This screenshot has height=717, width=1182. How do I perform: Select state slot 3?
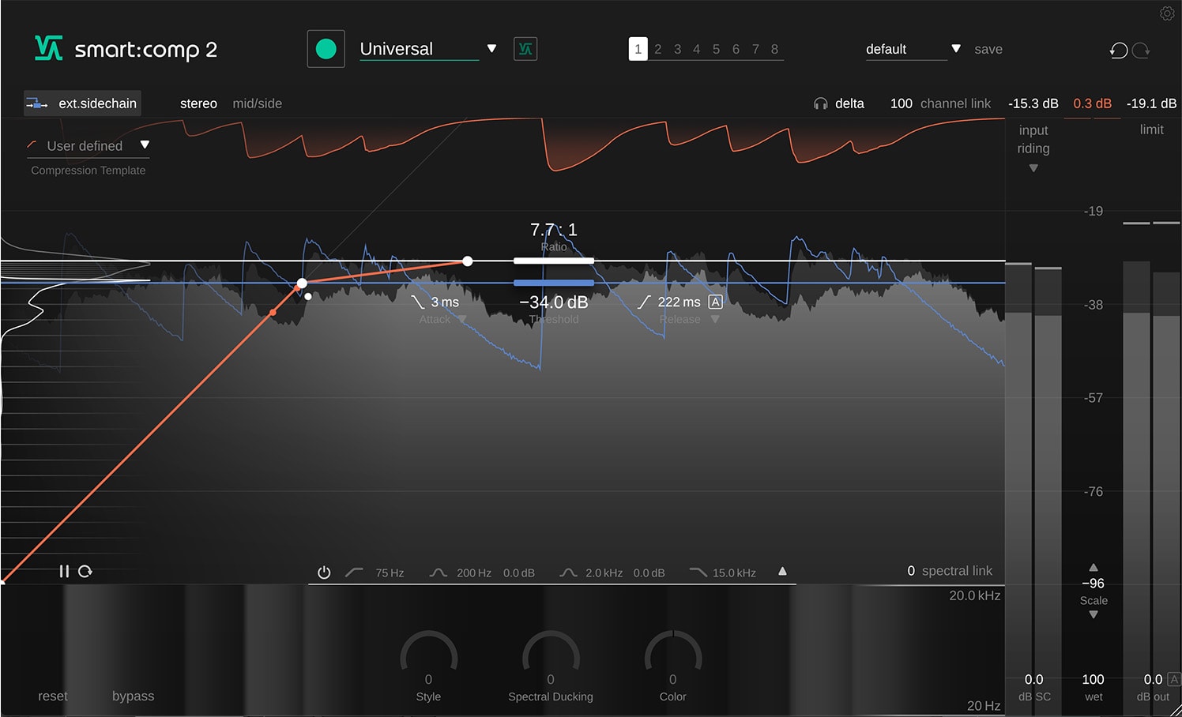[677, 49]
